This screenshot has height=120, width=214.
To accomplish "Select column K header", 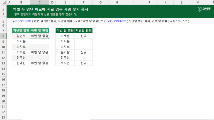I will tap(166, 2).
